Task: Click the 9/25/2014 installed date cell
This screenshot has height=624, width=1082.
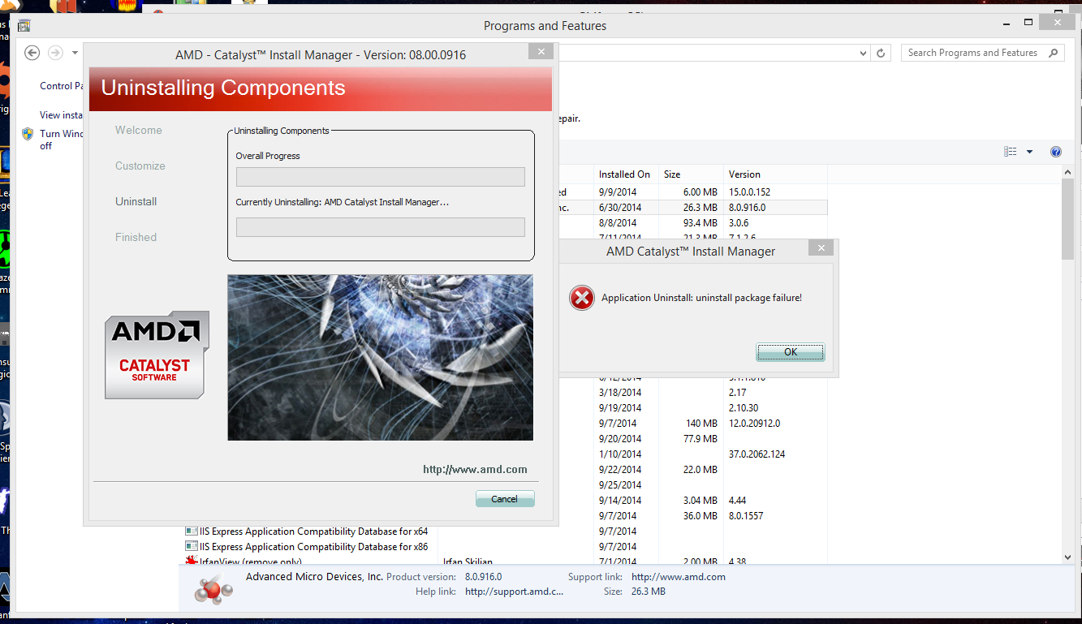Action: tap(620, 485)
